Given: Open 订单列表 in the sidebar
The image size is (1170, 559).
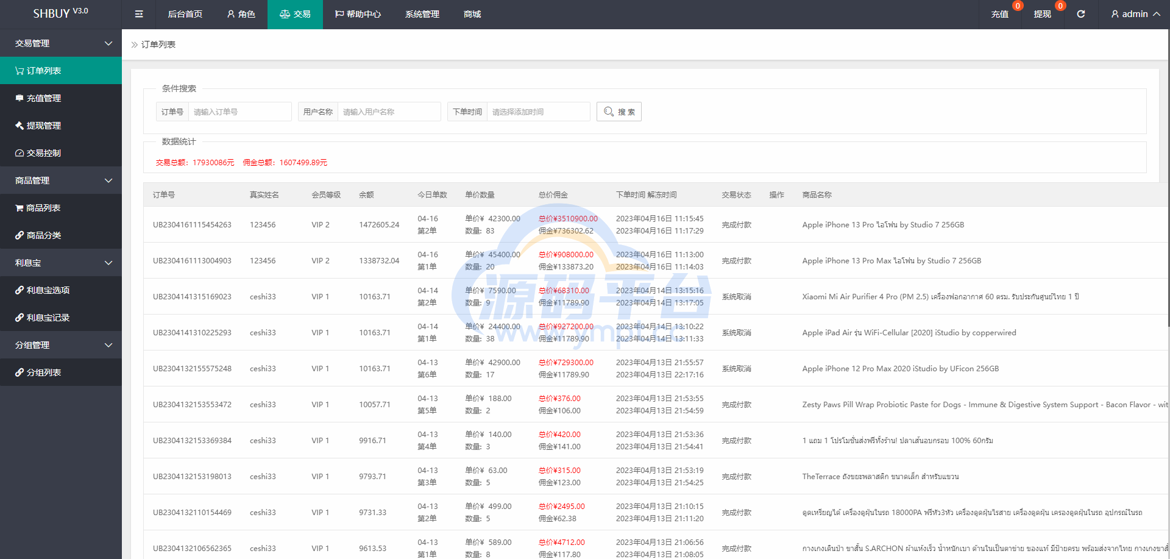Looking at the screenshot, I should pos(61,71).
